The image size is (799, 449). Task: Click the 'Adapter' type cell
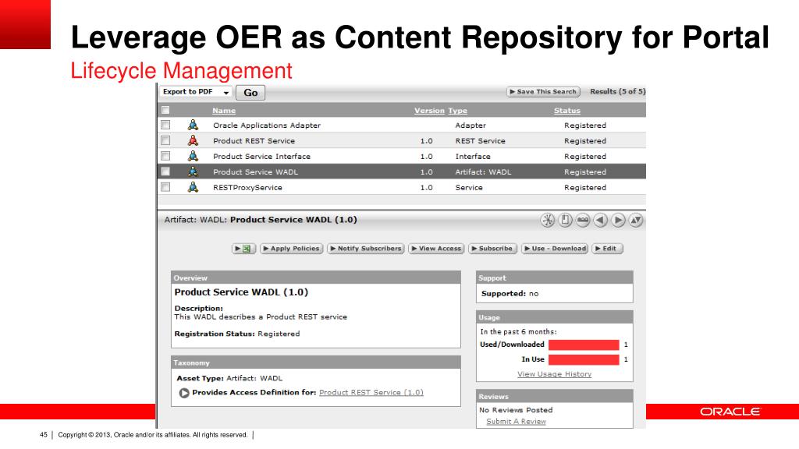[471, 126]
